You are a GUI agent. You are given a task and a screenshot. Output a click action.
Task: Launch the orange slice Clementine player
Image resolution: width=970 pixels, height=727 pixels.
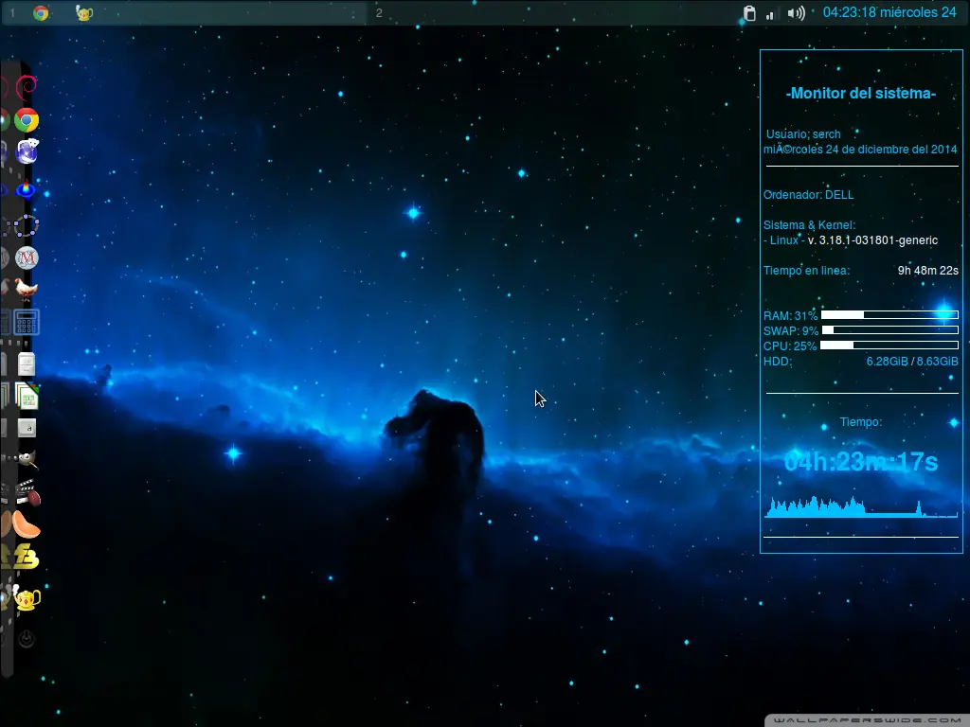[x=26, y=525]
